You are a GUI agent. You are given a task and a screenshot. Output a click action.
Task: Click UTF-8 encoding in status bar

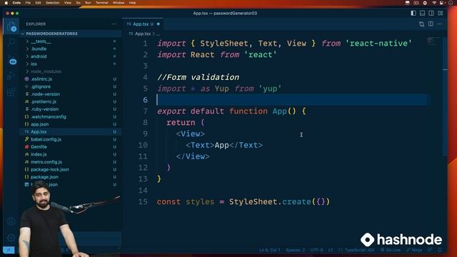(316, 250)
